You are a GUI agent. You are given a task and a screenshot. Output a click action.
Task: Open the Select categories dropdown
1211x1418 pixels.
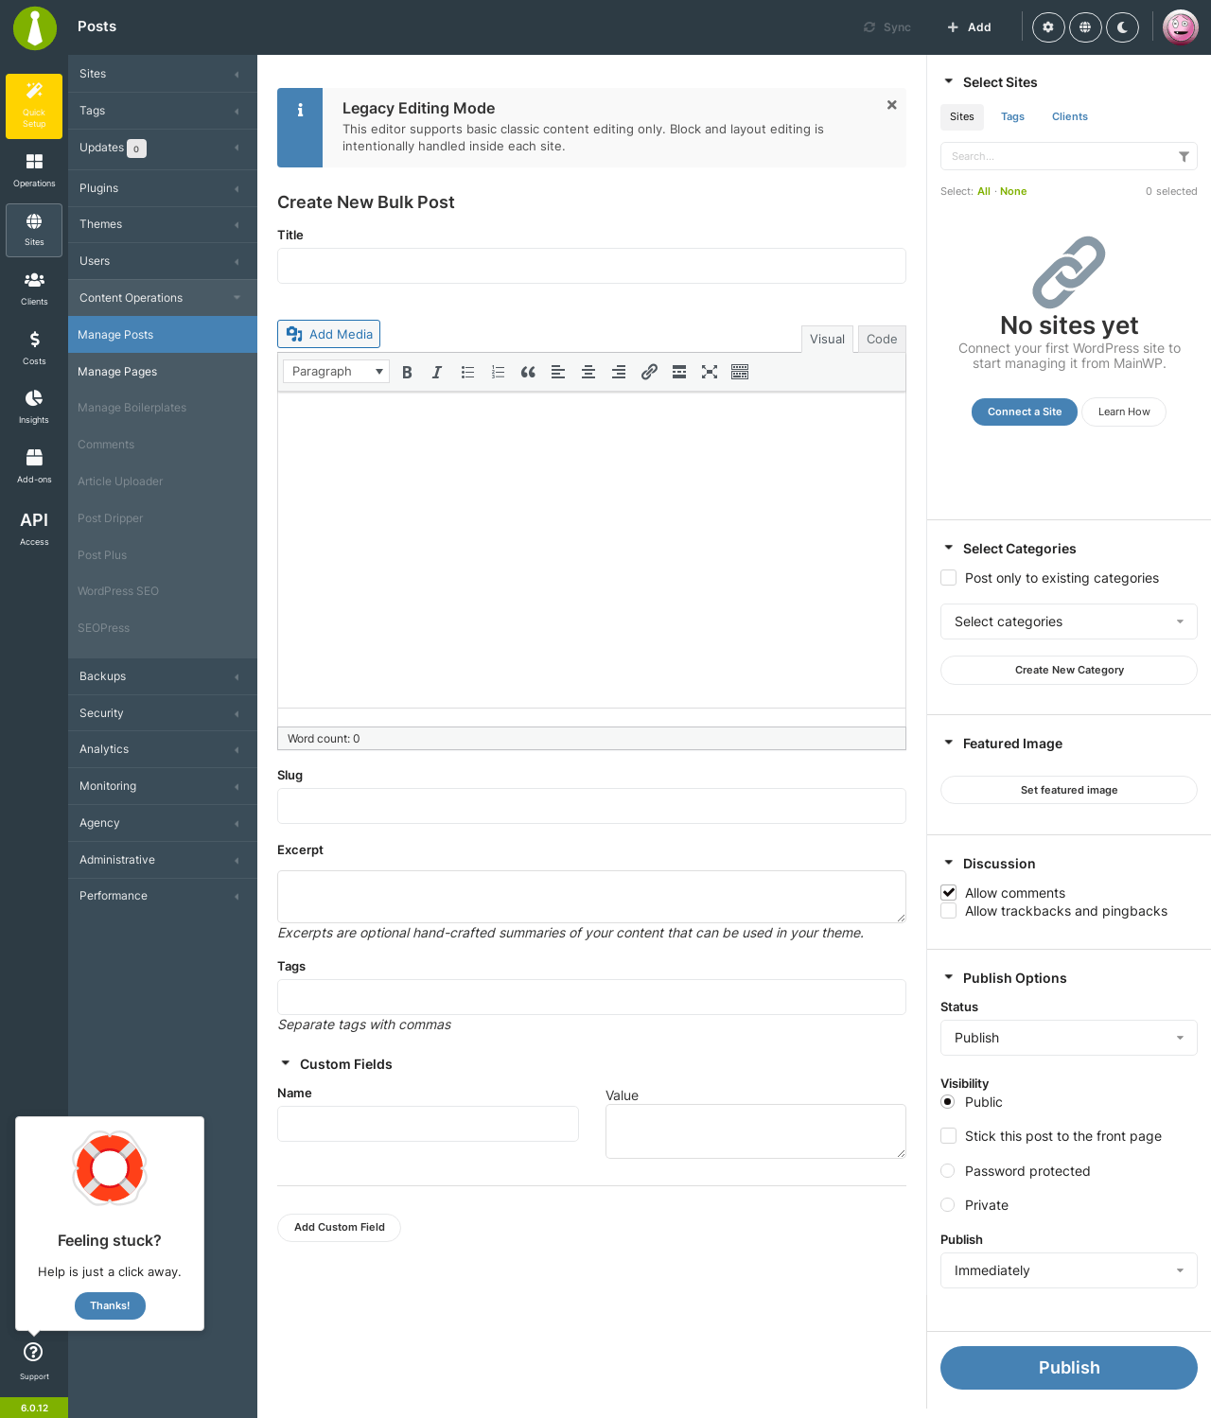click(x=1069, y=621)
